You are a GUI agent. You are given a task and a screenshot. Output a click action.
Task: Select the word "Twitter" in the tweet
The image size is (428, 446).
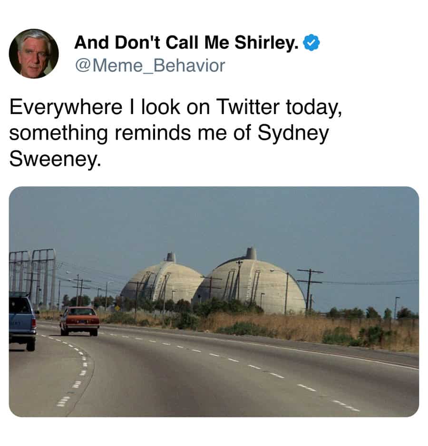tap(248, 107)
